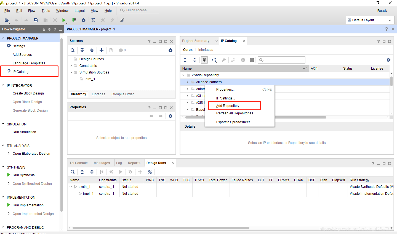Click the Design Runs horizontal scrollbar
Screen dimensions: 397x234
pos(161,228)
